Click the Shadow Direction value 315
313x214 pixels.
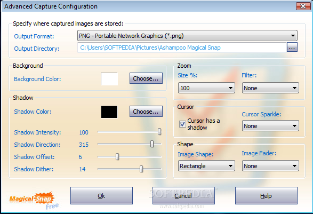click(x=84, y=145)
